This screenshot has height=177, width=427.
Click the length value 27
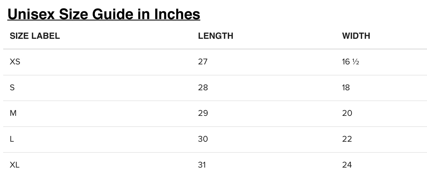[x=203, y=62]
